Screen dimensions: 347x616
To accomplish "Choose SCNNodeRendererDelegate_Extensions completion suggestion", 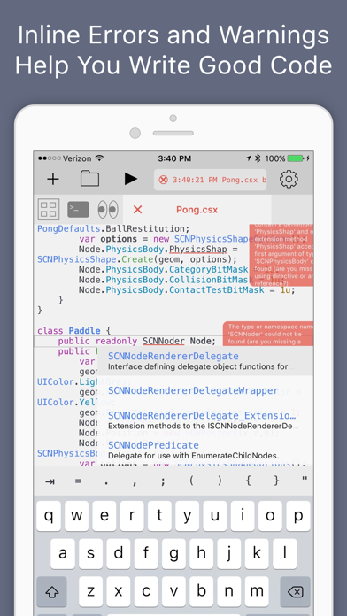I will pyautogui.click(x=205, y=420).
